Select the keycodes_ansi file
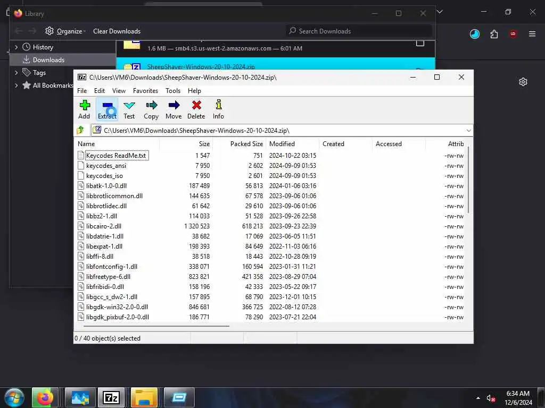 click(x=106, y=166)
